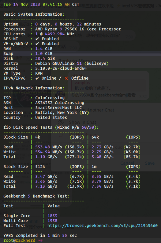Screen dimensions: 161x243
Task: Select Reply in Another Chat option
Action: 92,110
